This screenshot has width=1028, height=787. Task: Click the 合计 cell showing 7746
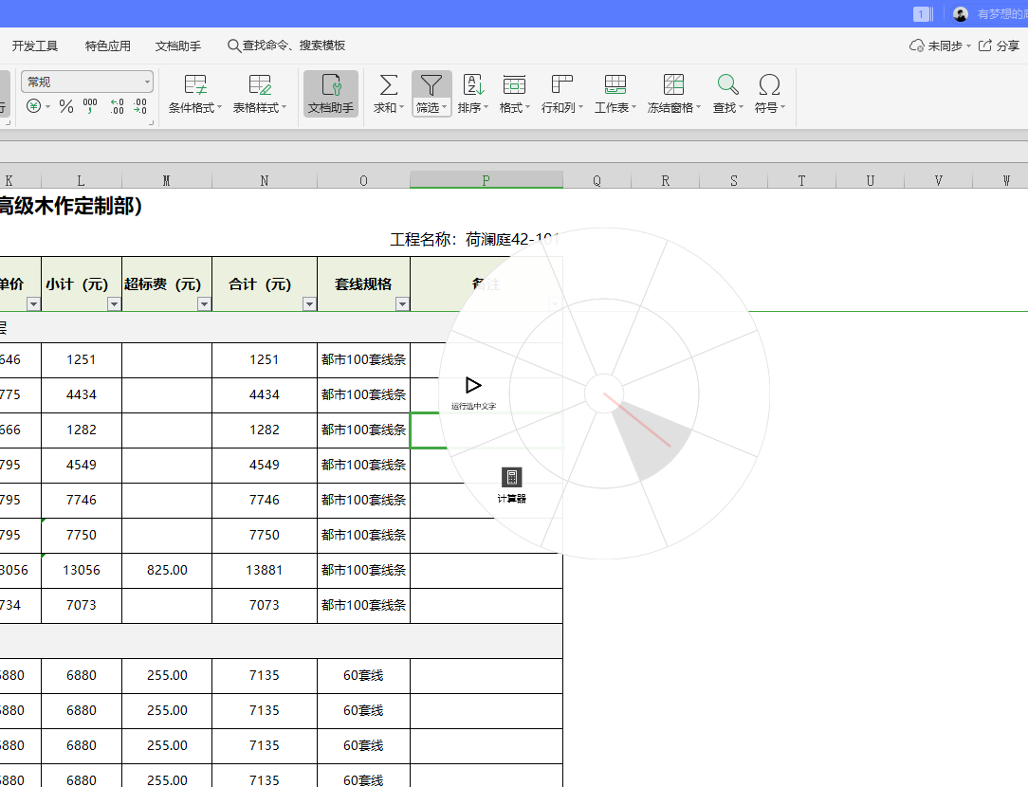click(x=265, y=500)
